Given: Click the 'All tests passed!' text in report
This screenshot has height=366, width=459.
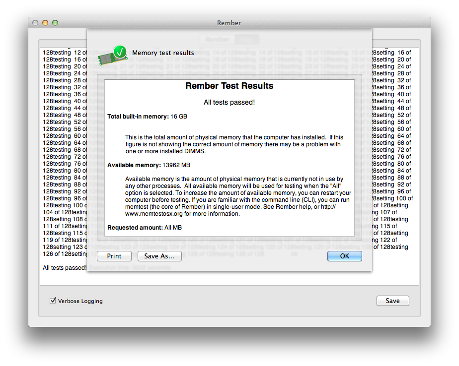Looking at the screenshot, I should 229,102.
